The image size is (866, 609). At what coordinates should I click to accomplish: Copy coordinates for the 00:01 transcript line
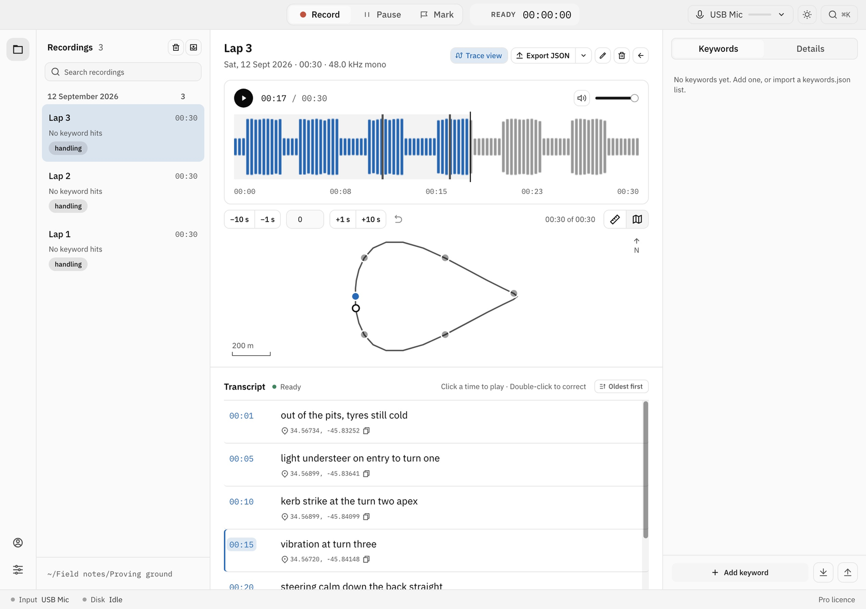tap(366, 431)
